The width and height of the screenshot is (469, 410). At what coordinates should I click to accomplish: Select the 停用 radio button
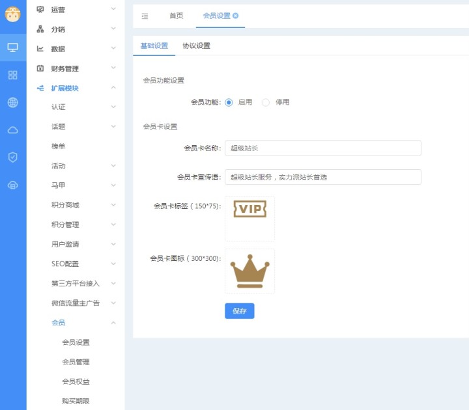point(266,103)
